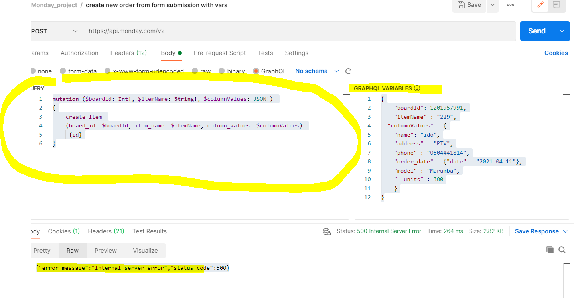Open the Settings tab
Image resolution: width=578 pixels, height=298 pixels.
(x=296, y=53)
